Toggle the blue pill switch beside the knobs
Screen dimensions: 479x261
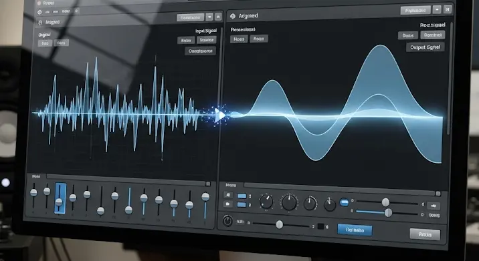tap(345, 202)
